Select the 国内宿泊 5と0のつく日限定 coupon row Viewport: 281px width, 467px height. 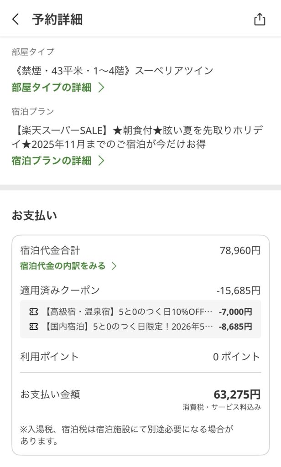[140, 327]
